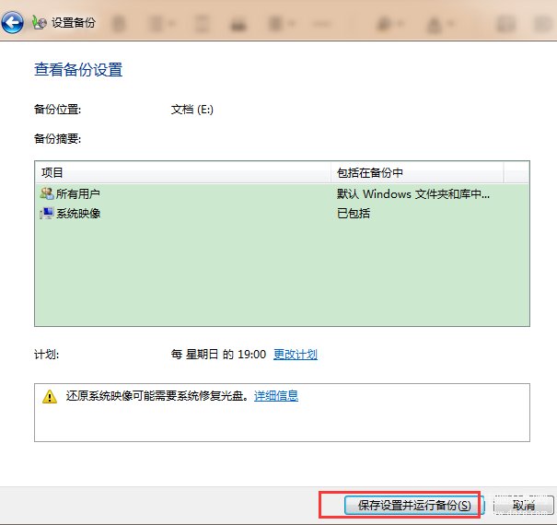
Task: Click the 文档 (E:) backup location text
Action: click(x=191, y=109)
